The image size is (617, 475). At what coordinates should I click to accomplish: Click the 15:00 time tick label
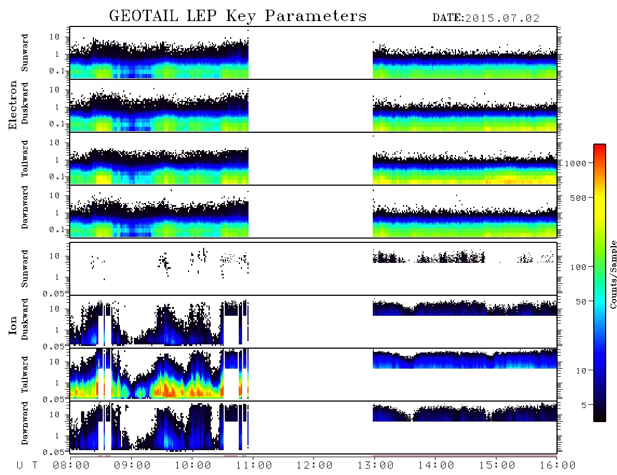coord(497,466)
